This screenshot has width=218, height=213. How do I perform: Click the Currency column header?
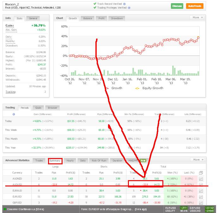[17, 173]
